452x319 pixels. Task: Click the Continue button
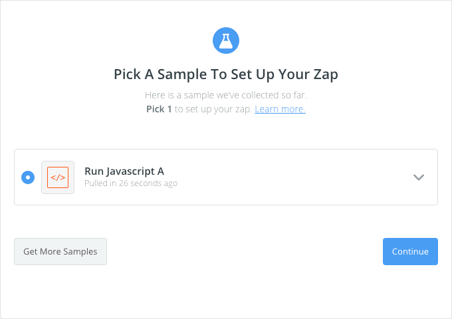pos(410,251)
